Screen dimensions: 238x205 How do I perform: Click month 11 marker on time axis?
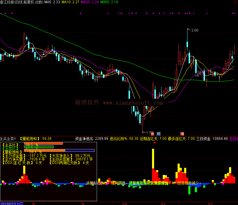(x=163, y=204)
